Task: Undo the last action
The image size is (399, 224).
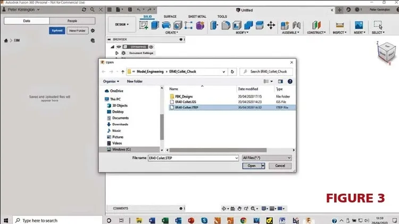Action: [138, 10]
